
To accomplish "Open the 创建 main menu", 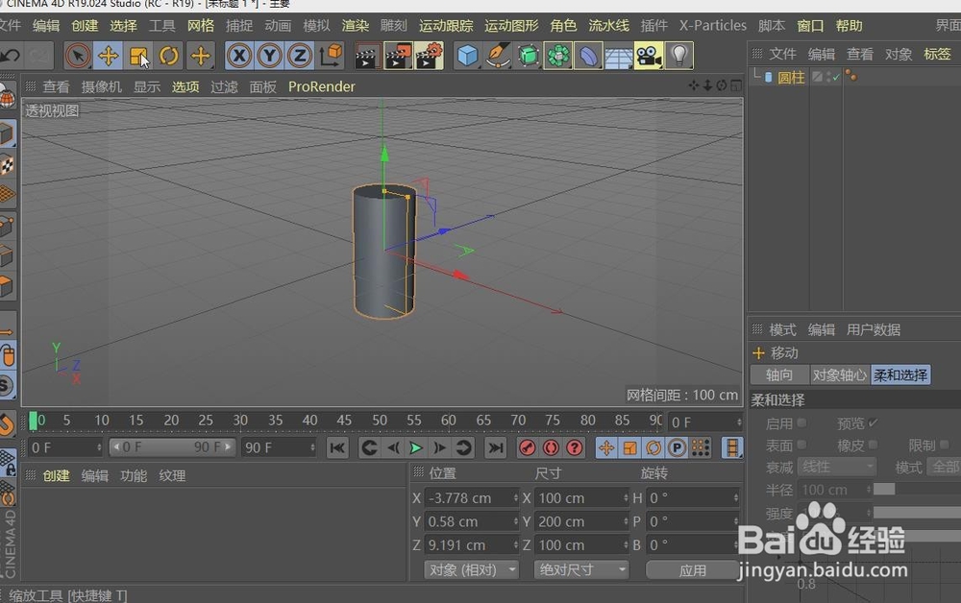I will tap(85, 26).
